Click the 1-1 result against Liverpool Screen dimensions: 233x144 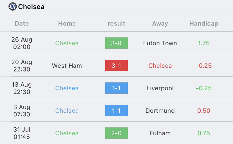click(116, 88)
